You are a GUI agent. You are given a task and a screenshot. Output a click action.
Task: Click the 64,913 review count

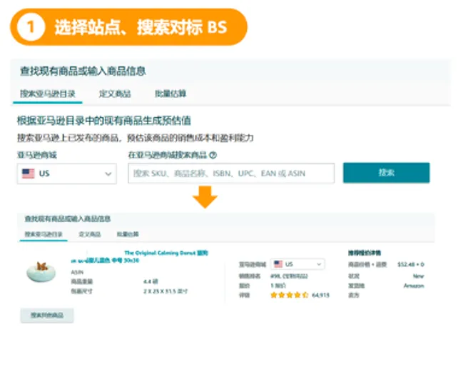(321, 294)
